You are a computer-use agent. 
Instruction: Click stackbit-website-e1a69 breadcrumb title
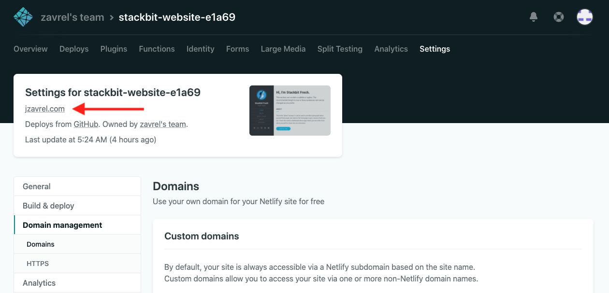pyautogui.click(x=177, y=17)
